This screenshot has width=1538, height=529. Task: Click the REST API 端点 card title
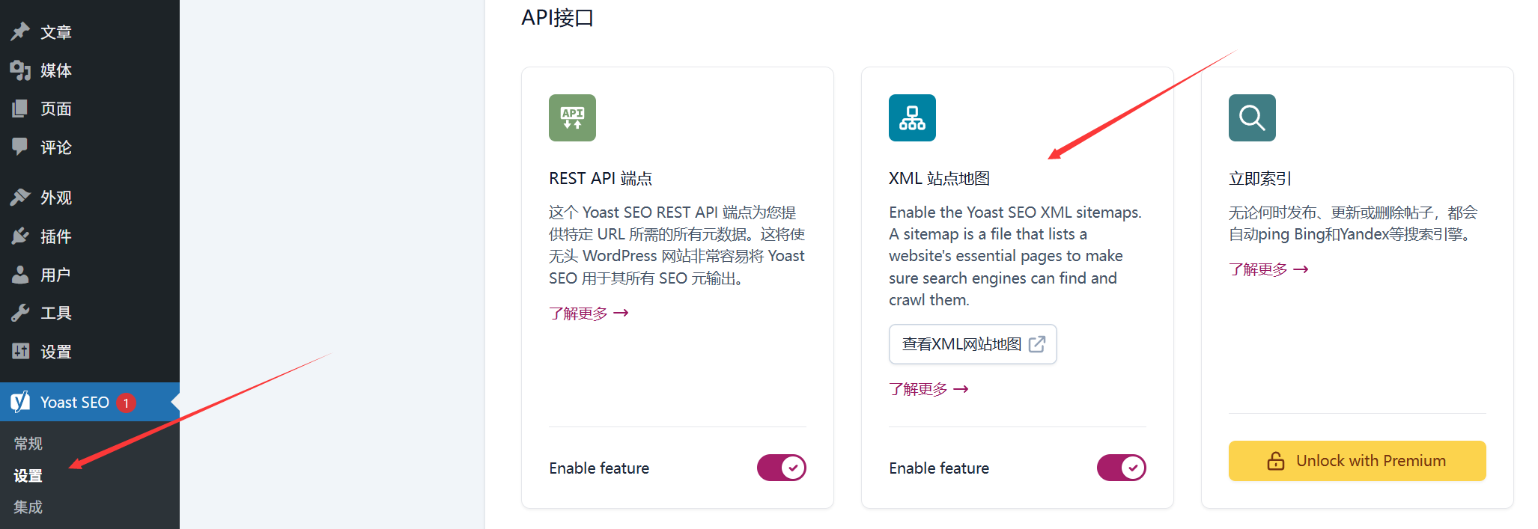pos(601,178)
